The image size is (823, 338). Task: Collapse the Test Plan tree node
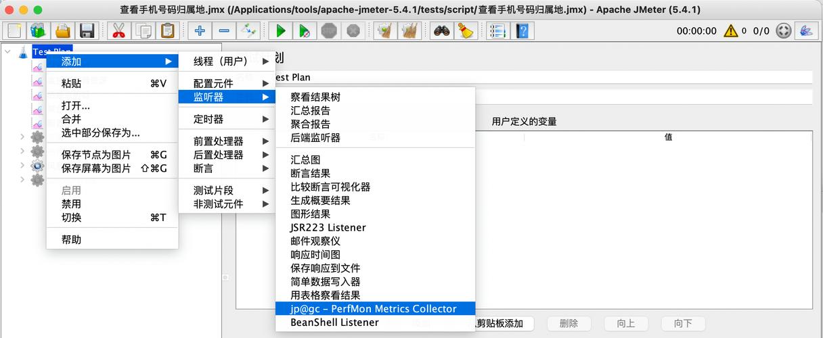tap(7, 51)
